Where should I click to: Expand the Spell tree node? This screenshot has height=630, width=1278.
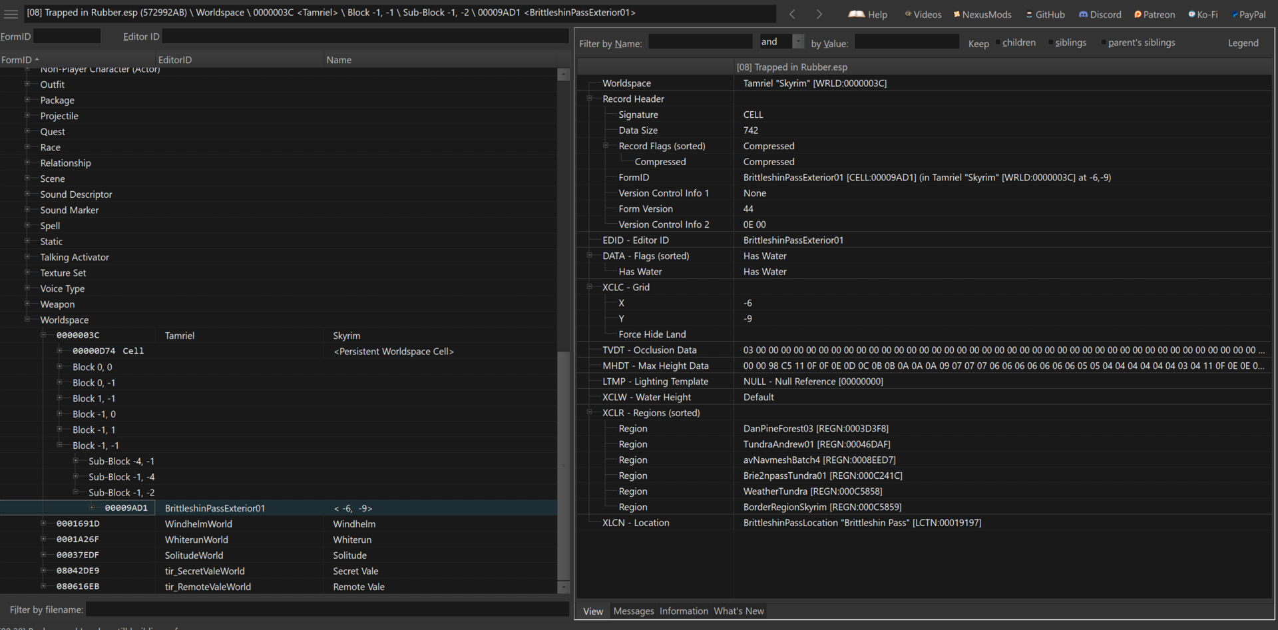[27, 225]
